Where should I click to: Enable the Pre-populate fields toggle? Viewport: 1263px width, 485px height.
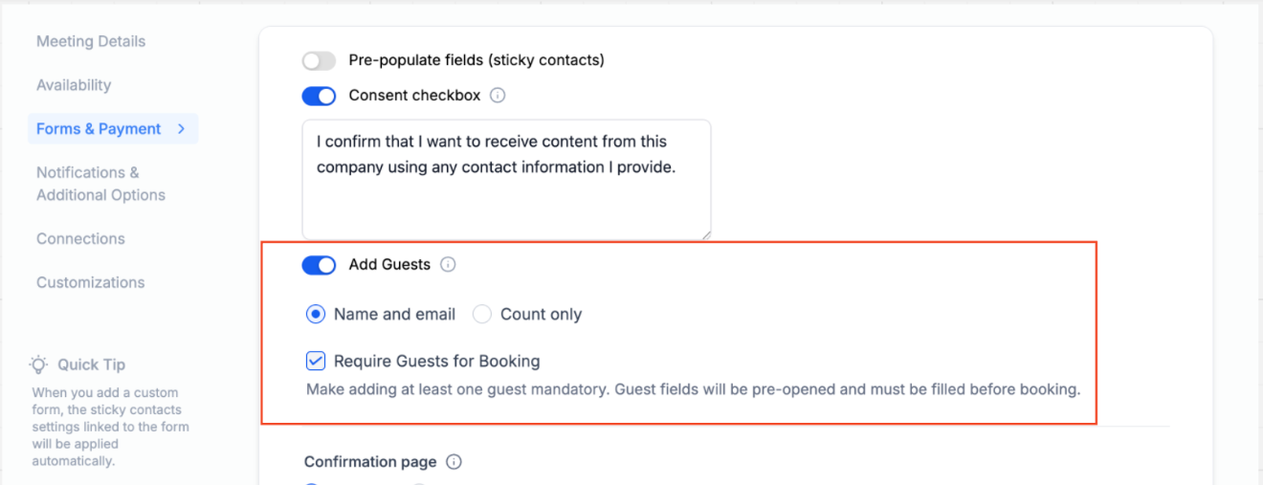[319, 61]
